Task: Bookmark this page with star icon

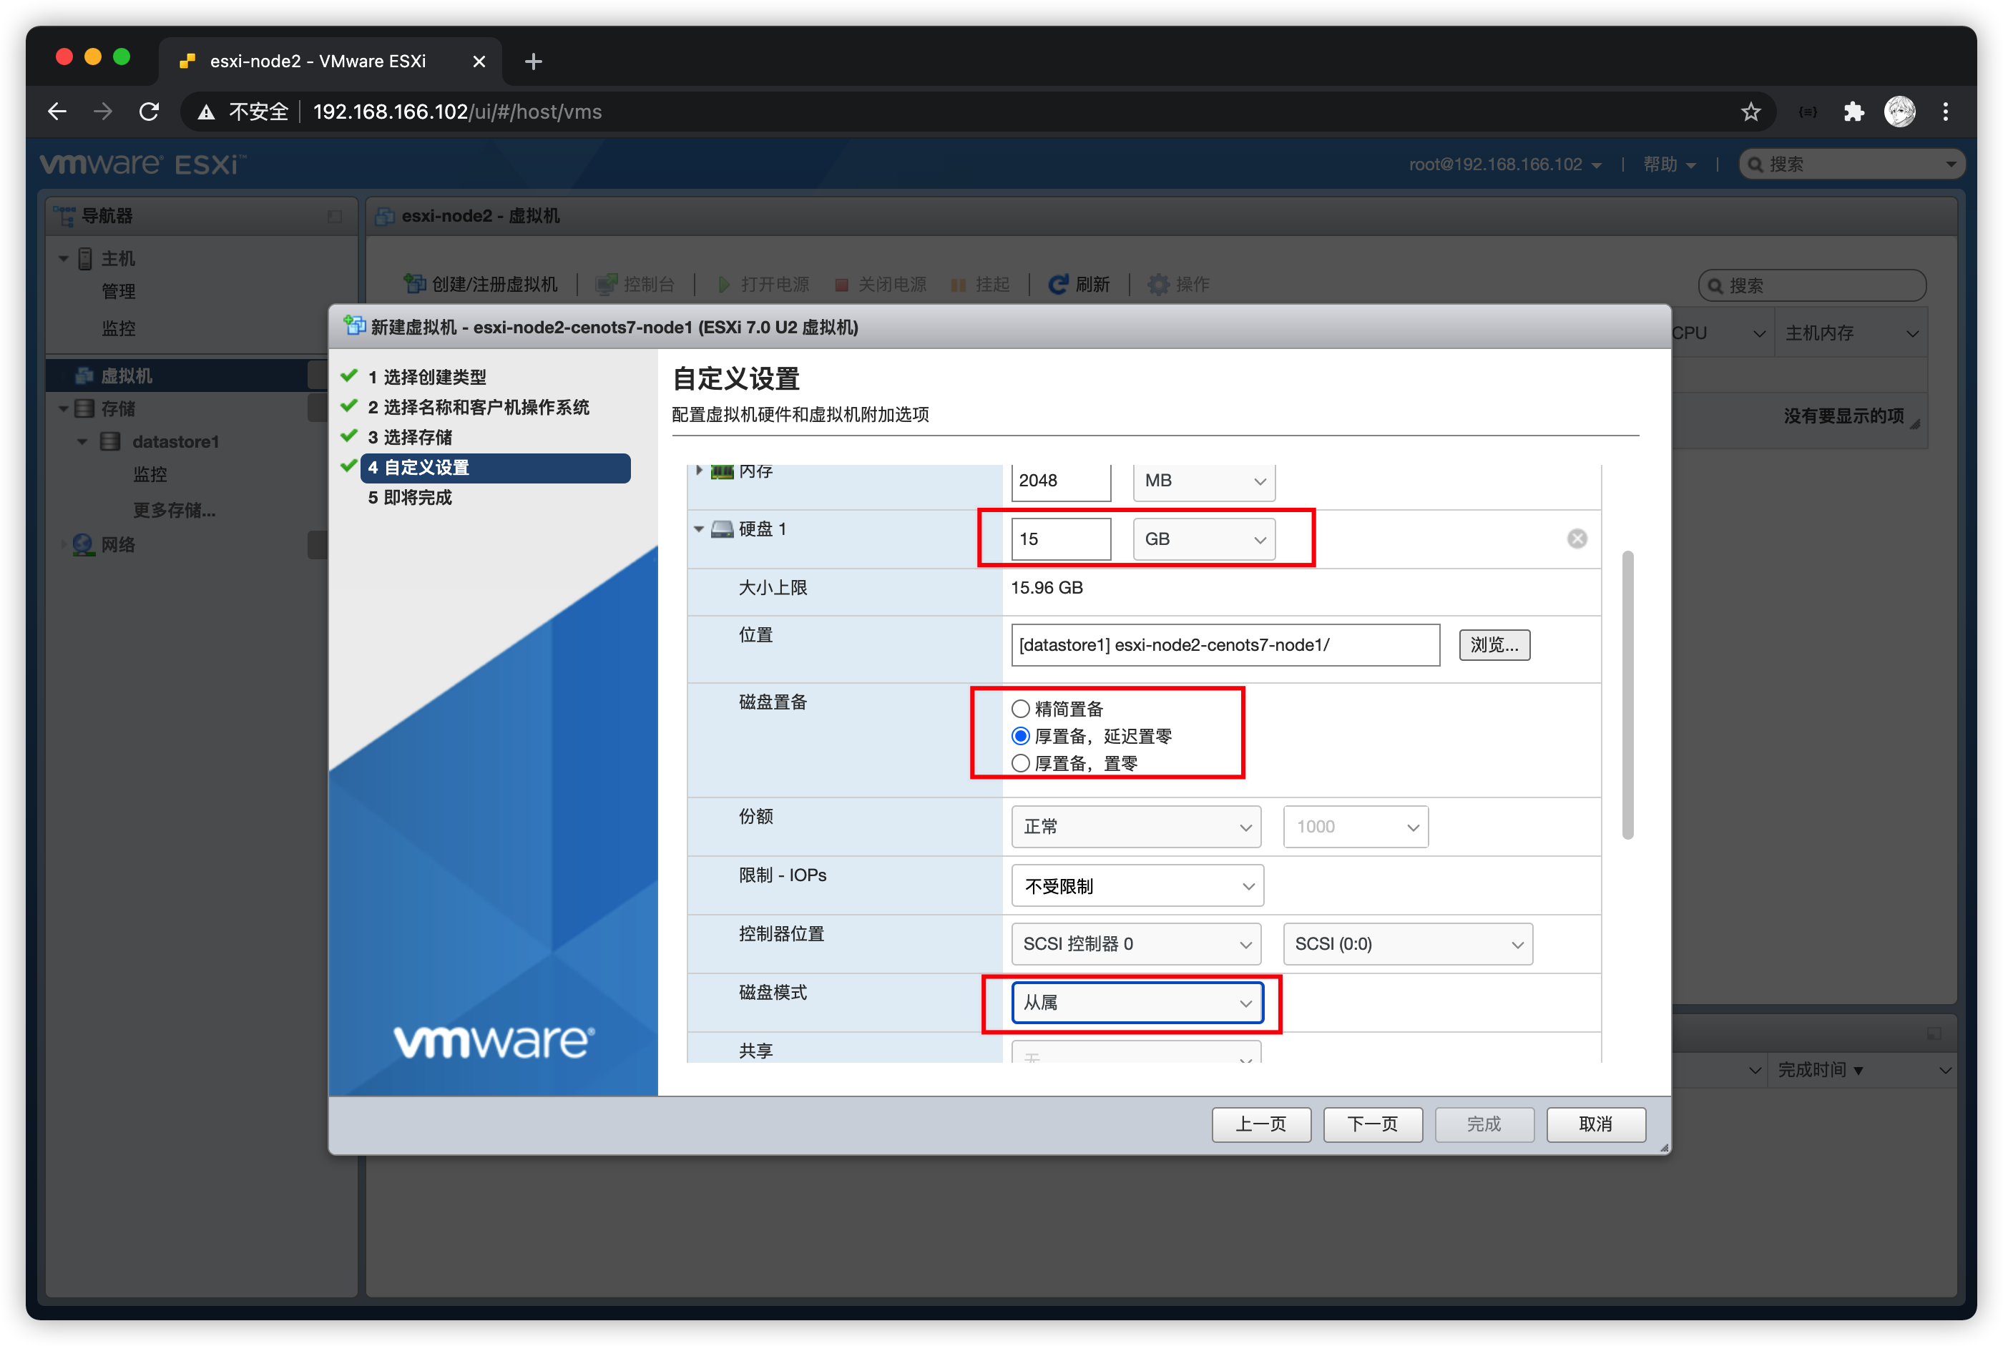Action: pos(1750,112)
